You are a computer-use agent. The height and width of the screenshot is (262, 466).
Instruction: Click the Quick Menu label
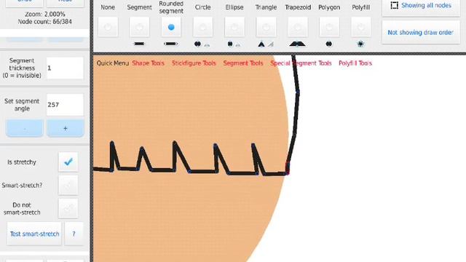(x=113, y=63)
